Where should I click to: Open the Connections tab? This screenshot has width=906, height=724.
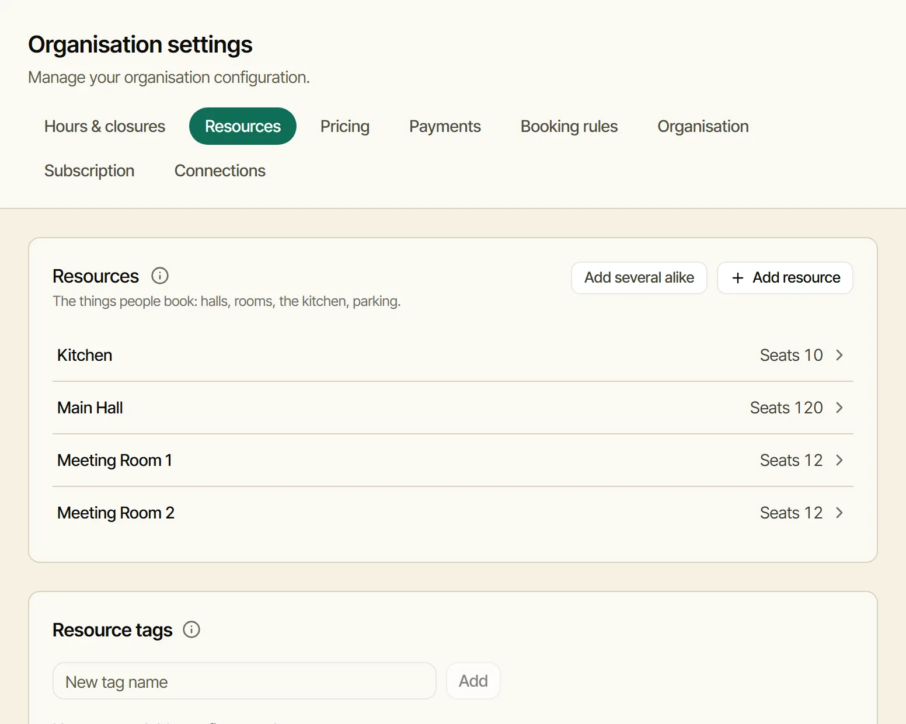point(220,170)
